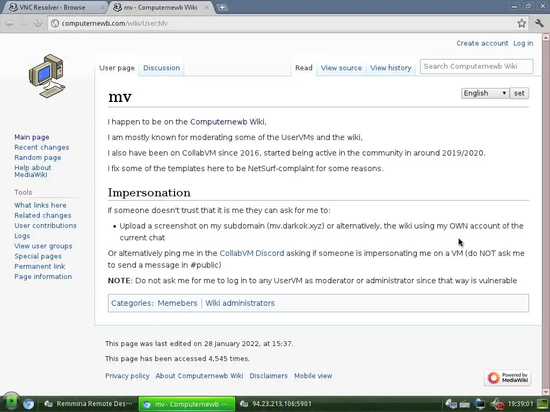Click the scrollbar up arrow
This screenshot has width=550, height=412.
click(546, 37)
